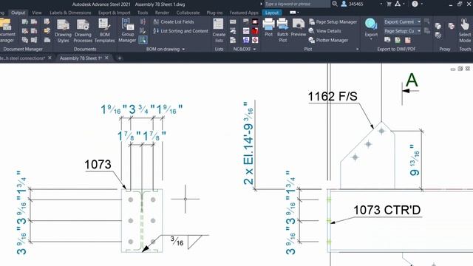Open the Tools ribbon tab

[x=143, y=13]
